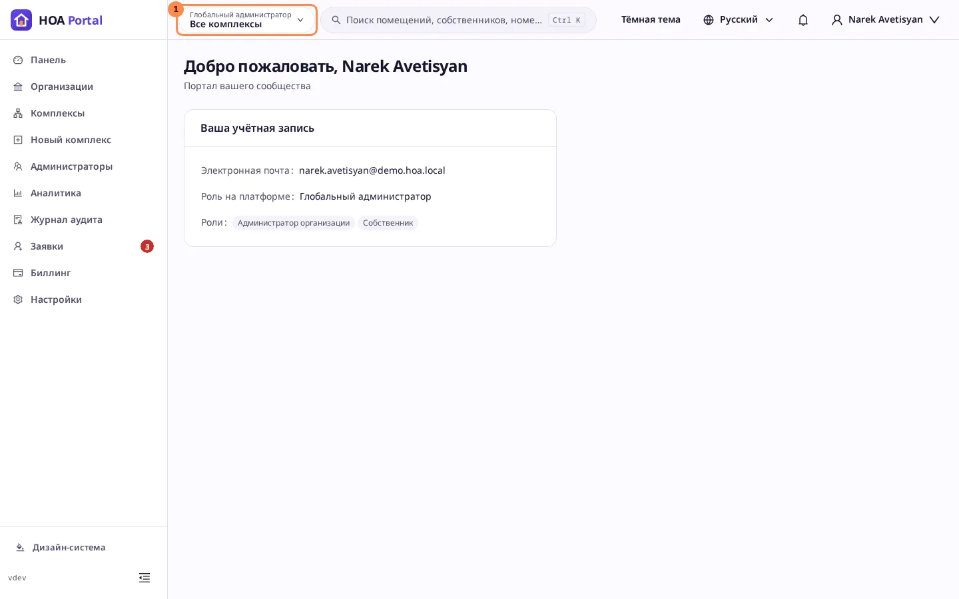Screen dimensions: 959x599
Task: Click the Собственник role tag
Action: click(x=388, y=223)
